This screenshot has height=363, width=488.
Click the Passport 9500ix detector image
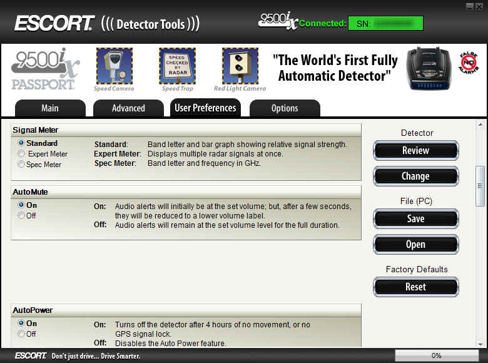click(429, 69)
